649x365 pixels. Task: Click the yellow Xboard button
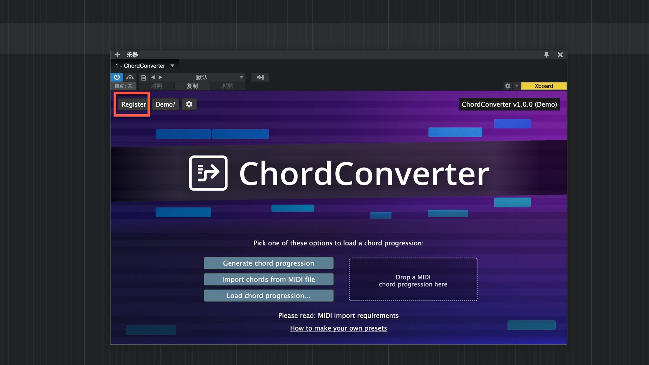(x=544, y=86)
